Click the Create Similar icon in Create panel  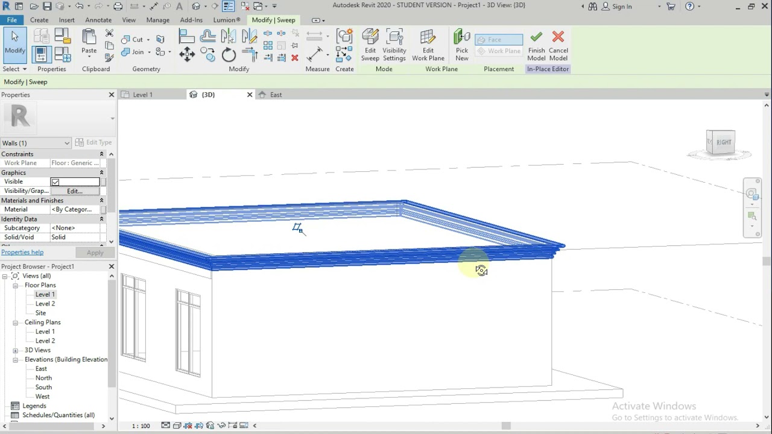coord(344,54)
